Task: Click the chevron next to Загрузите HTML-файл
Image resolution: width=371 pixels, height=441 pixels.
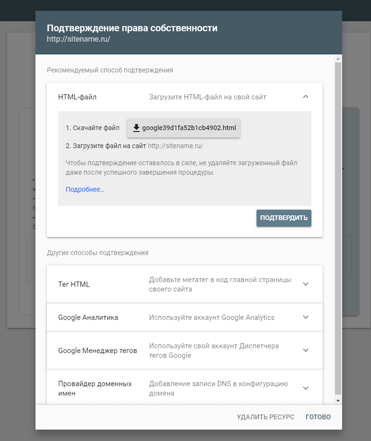Action: coord(306,97)
